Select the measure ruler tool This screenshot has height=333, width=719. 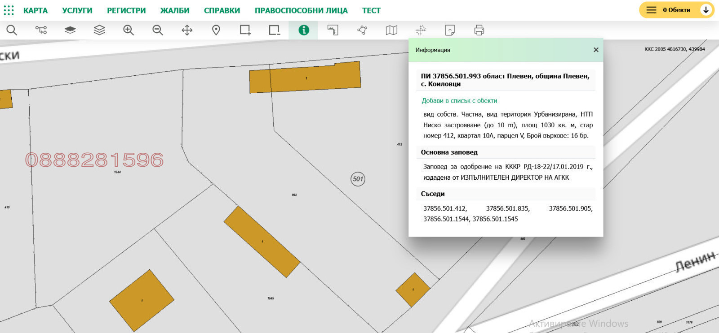(333, 30)
